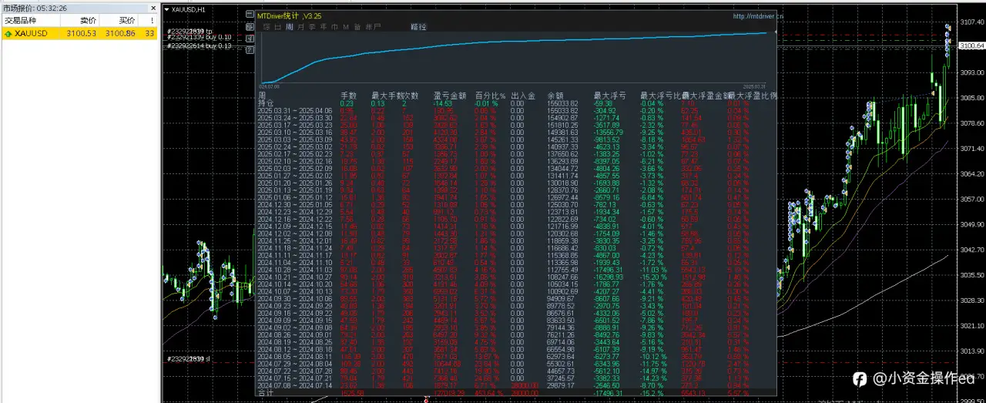The image size is (986, 403).
Task: Select the 2025.03.31 ~ 2025.04.06 week row
Action: pos(295,110)
